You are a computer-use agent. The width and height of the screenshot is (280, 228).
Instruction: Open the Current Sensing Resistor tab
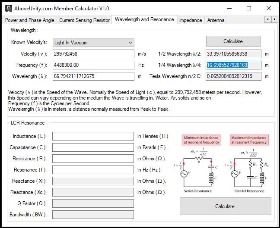click(84, 20)
